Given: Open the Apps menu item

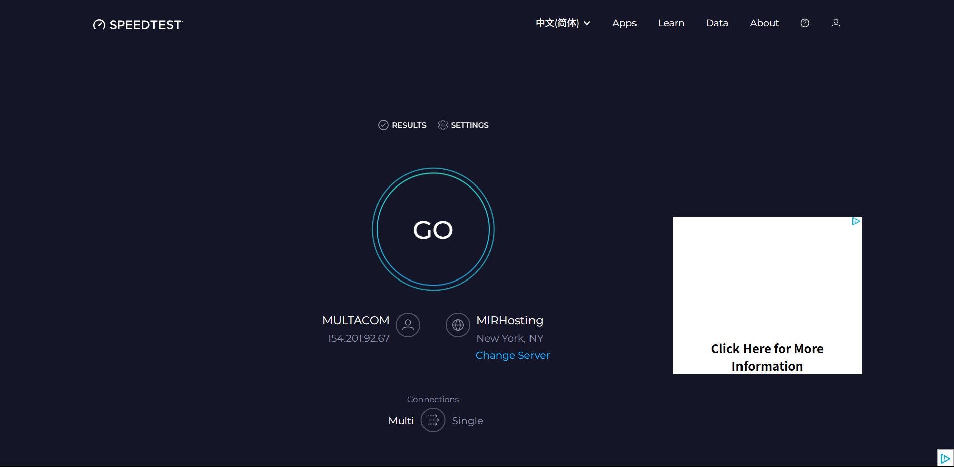Looking at the screenshot, I should [624, 23].
